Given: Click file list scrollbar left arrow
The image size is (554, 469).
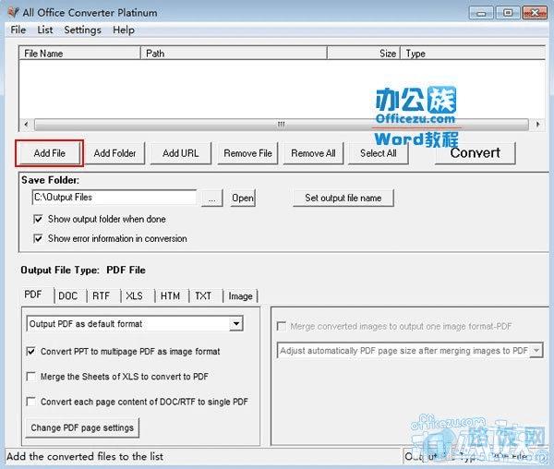Looking at the screenshot, I should click(26, 125).
